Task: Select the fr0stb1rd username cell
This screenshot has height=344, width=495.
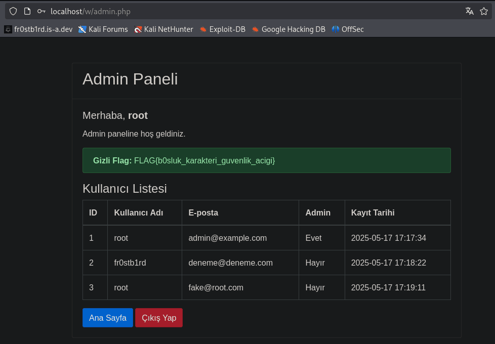Action: point(130,263)
